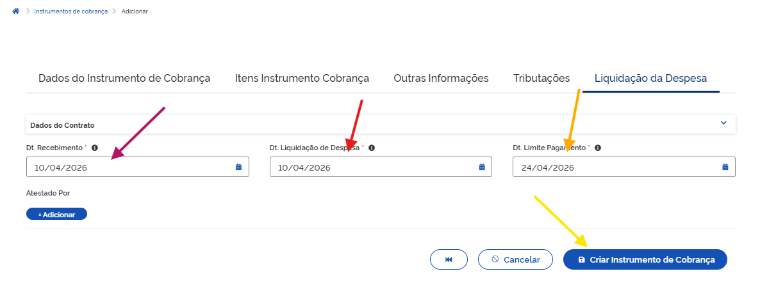This screenshot has height=308, width=760.
Task: Click the rewind previous-step icon button
Action: click(449, 259)
